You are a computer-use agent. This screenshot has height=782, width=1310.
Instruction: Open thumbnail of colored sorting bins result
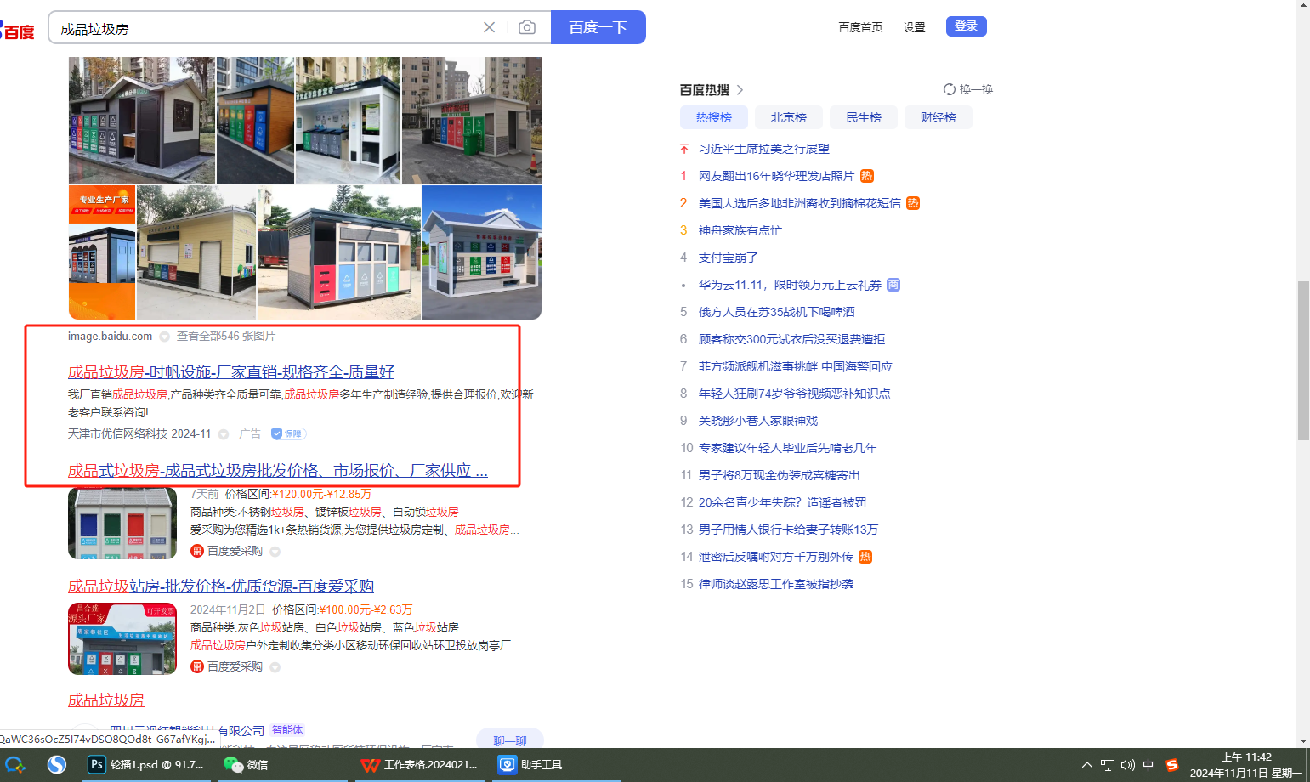pyautogui.click(x=122, y=523)
